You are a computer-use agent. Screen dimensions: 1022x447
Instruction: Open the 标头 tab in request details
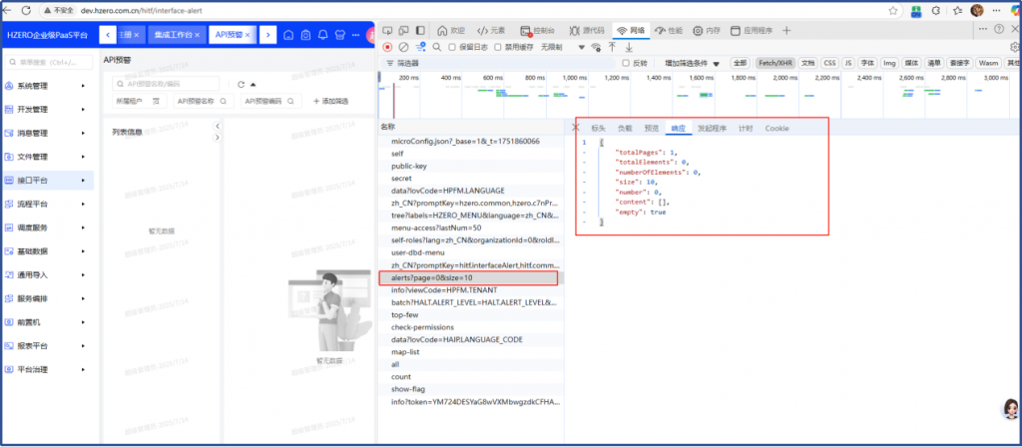point(598,128)
